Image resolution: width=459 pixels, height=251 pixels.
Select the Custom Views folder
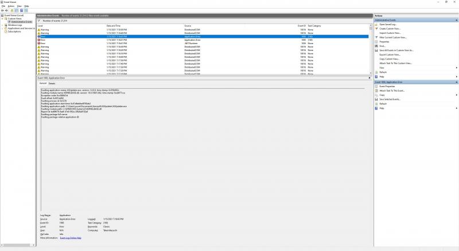click(x=15, y=18)
